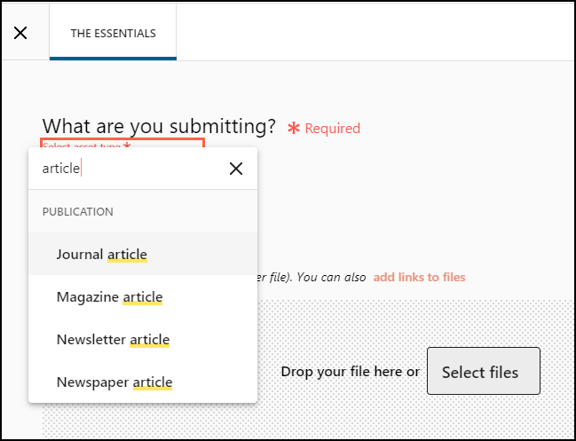Click the Publication category header
The width and height of the screenshot is (576, 441).
78,212
